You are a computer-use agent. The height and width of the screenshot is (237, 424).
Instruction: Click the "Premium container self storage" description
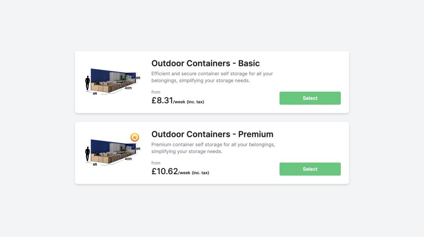click(213, 148)
